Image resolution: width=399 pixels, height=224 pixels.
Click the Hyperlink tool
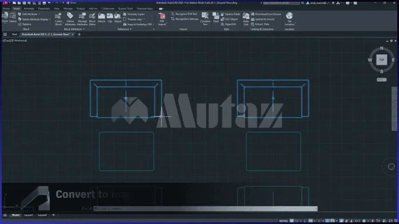click(x=228, y=24)
